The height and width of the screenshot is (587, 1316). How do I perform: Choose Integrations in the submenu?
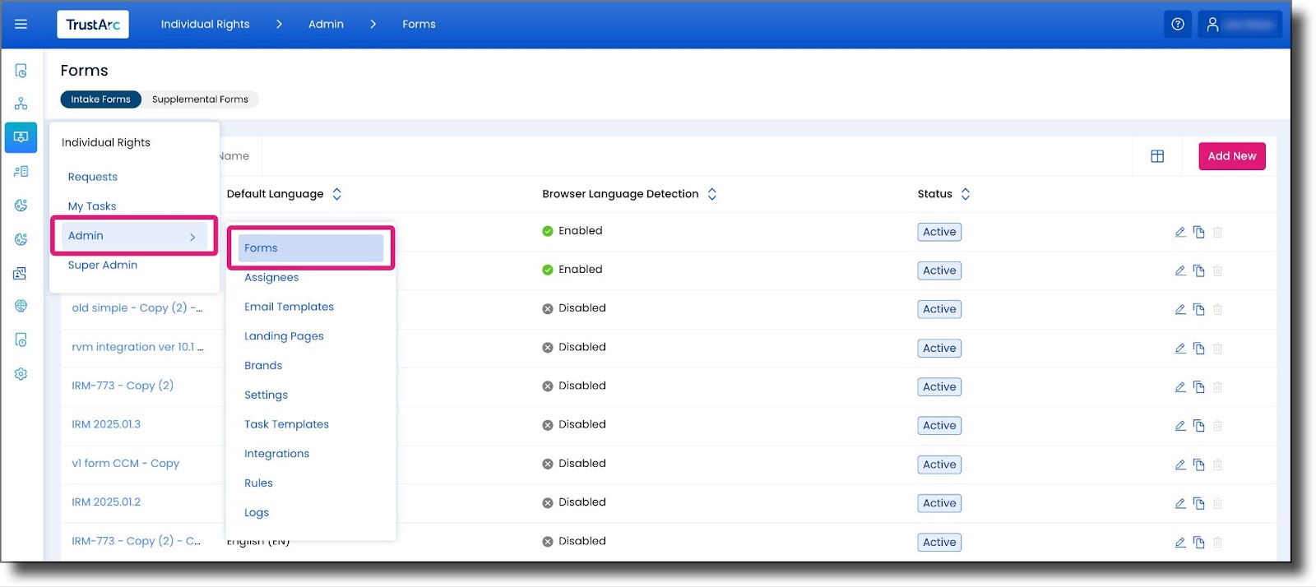coord(276,454)
